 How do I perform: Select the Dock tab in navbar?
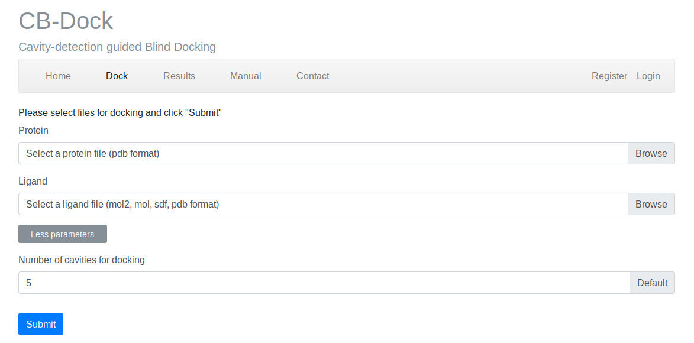pyautogui.click(x=117, y=76)
